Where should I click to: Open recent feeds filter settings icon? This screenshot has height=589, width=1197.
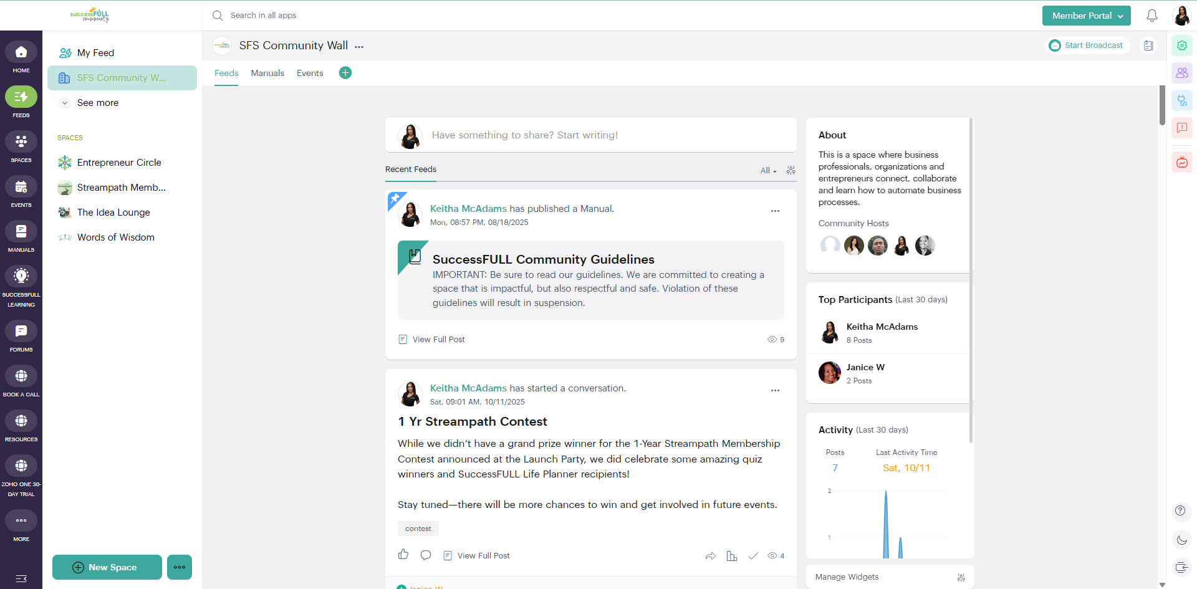pyautogui.click(x=791, y=170)
